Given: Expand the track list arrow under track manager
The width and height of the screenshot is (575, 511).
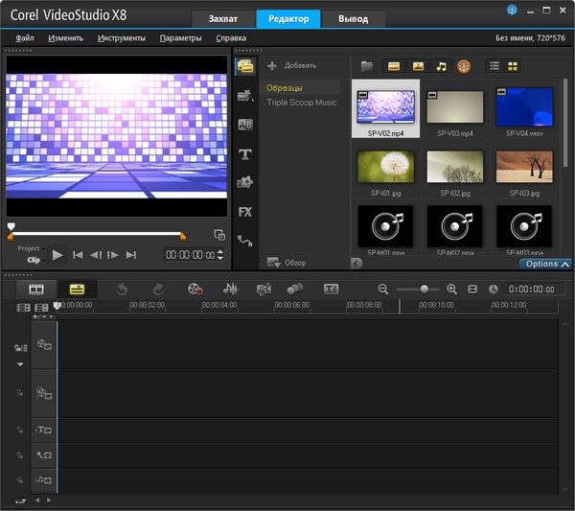Looking at the screenshot, I should [19, 364].
